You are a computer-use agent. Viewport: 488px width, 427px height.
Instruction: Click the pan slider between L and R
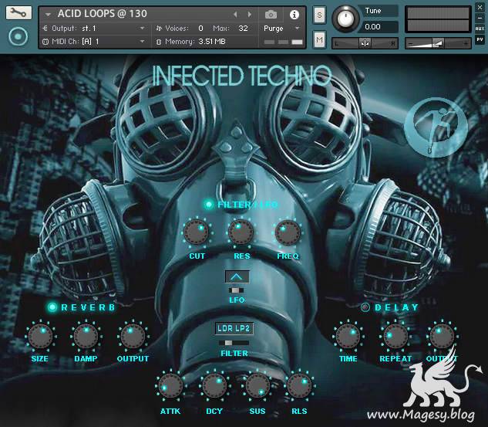(365, 43)
